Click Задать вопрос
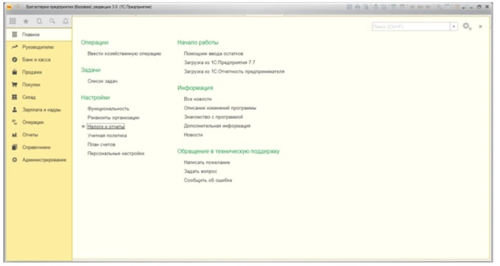This screenshot has height=266, width=500. click(x=200, y=171)
